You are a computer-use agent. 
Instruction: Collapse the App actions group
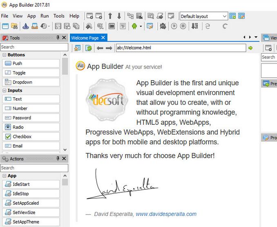[x=4, y=176]
